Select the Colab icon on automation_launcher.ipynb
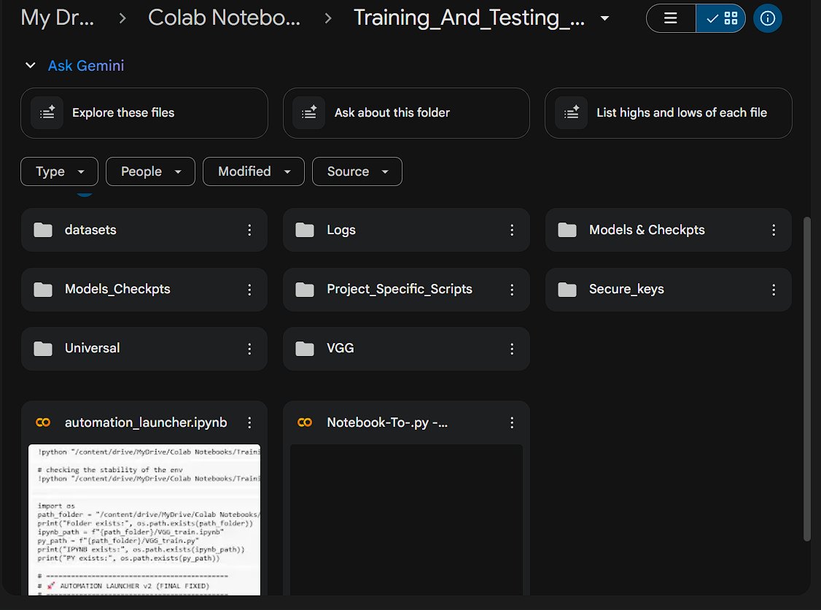This screenshot has width=821, height=610. 42,422
